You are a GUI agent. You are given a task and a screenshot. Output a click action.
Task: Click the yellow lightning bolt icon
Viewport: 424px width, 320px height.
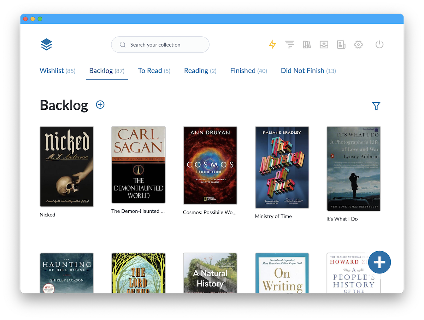pyautogui.click(x=272, y=44)
